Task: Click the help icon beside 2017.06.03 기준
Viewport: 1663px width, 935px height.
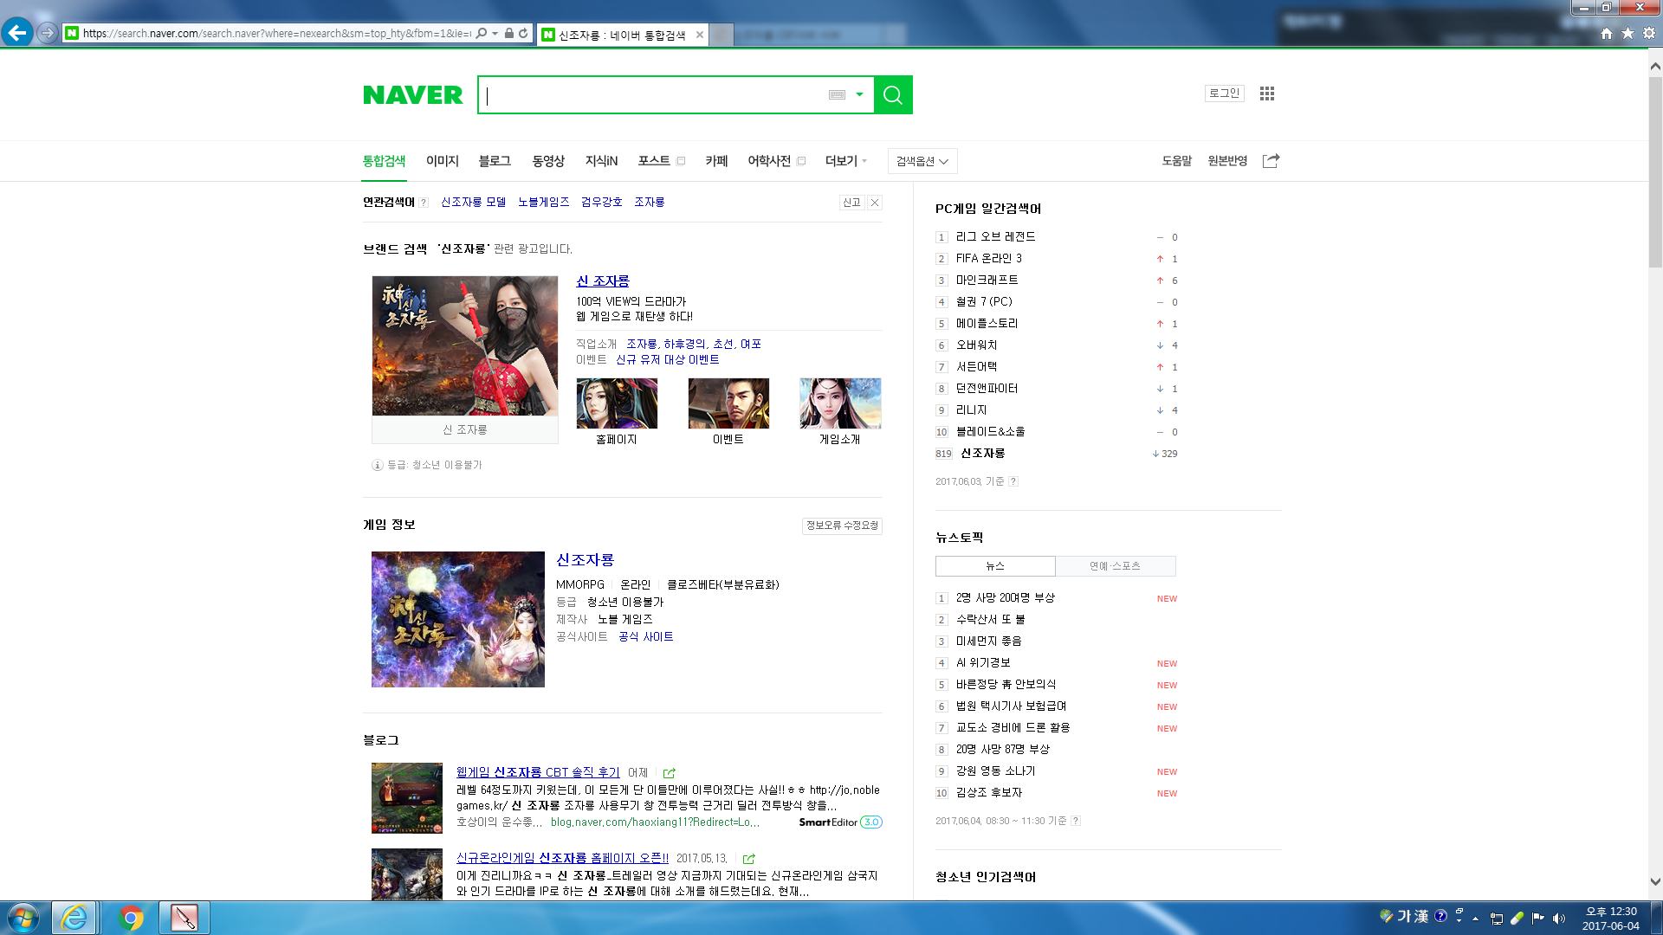Action: (1013, 481)
